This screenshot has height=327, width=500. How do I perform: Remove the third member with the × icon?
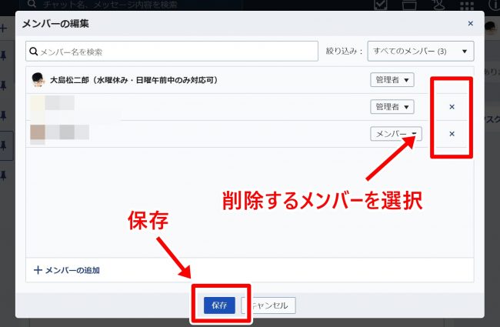(452, 134)
